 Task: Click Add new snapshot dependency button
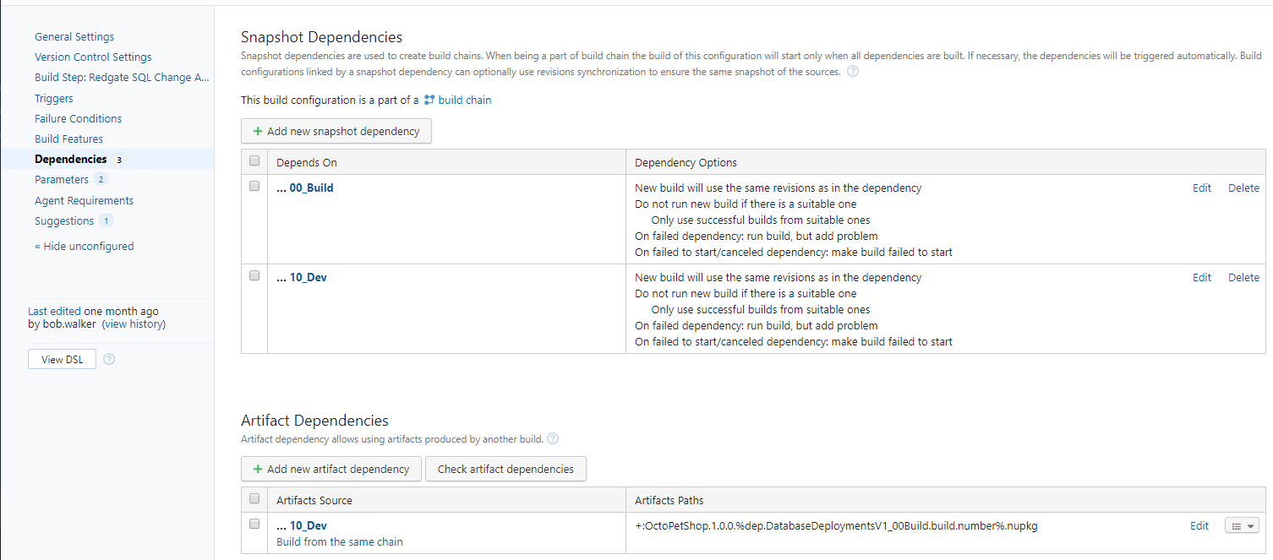[x=336, y=132]
